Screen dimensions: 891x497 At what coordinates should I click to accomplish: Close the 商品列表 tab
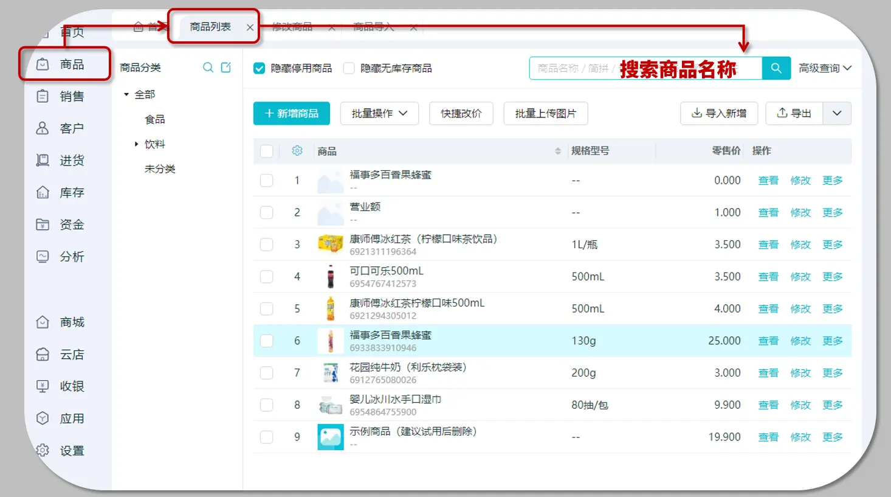(x=250, y=27)
